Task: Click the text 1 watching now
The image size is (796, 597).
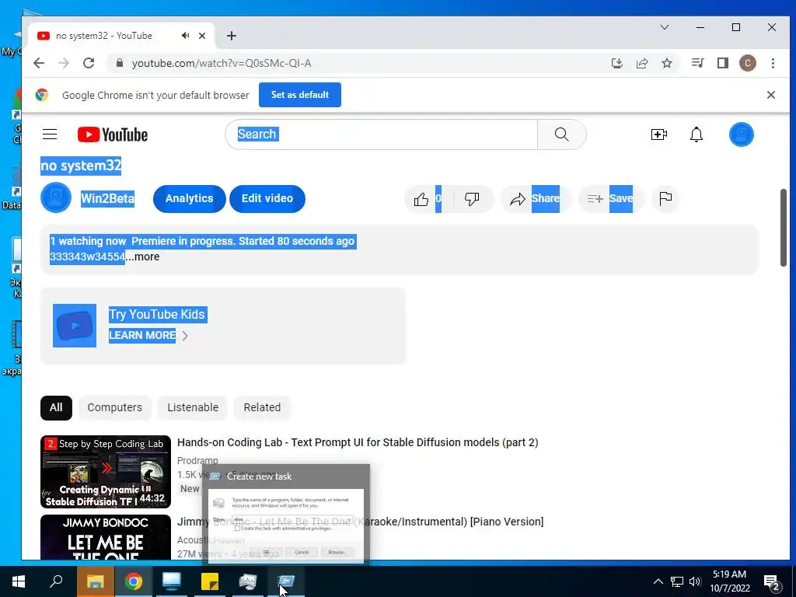Action: click(x=88, y=241)
